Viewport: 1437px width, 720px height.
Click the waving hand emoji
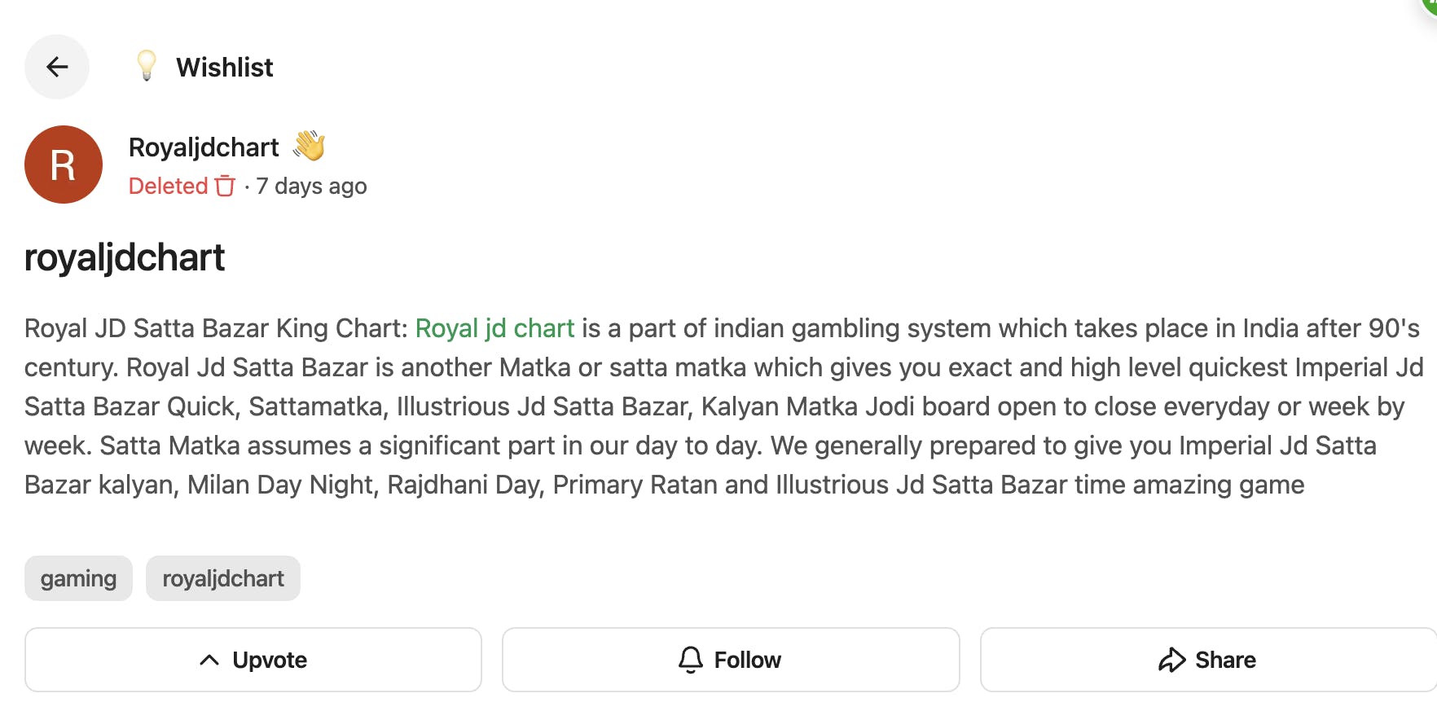tap(310, 146)
